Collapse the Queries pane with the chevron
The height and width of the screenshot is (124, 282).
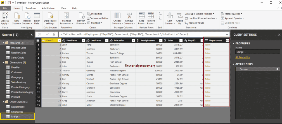(x=32, y=35)
